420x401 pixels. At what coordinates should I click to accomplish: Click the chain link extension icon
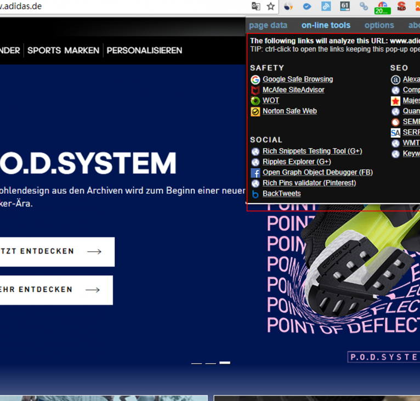click(x=364, y=7)
